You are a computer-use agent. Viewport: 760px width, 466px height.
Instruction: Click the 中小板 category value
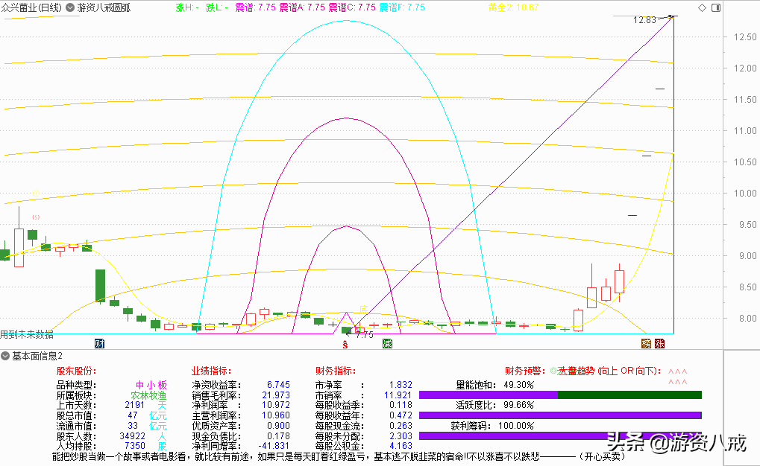(151, 385)
